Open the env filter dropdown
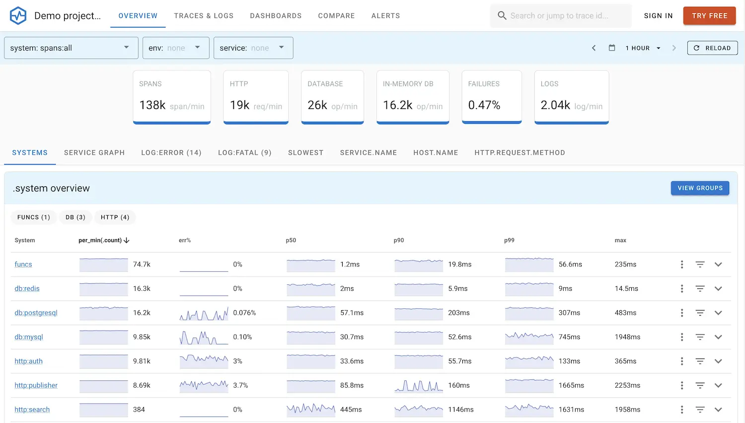 [175, 48]
